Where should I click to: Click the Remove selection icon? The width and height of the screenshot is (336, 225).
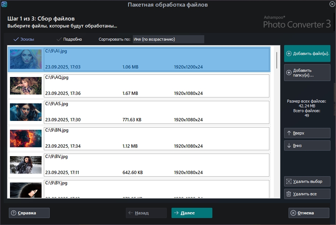289,181
